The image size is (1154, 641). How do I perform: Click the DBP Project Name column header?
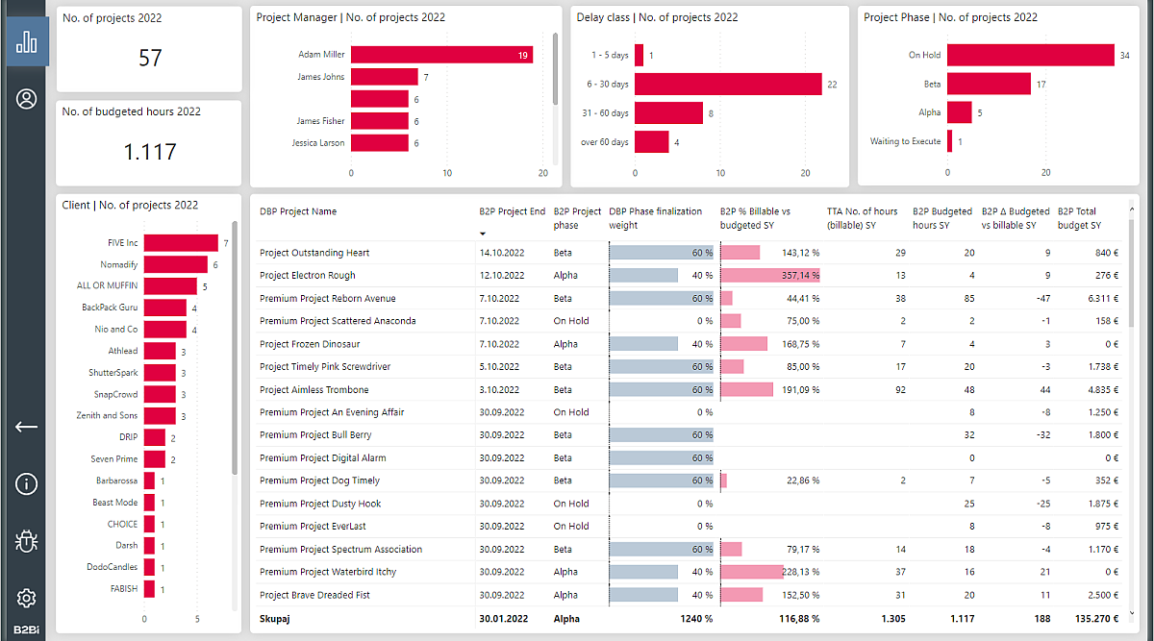tap(299, 210)
